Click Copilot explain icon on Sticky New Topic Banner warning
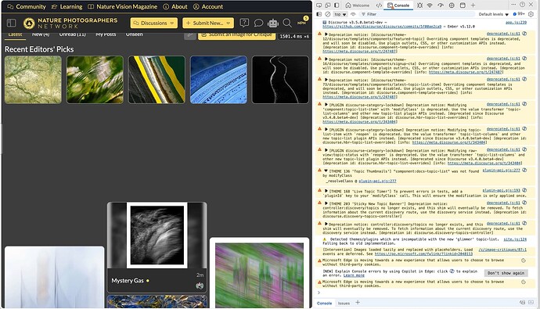 tap(524, 203)
